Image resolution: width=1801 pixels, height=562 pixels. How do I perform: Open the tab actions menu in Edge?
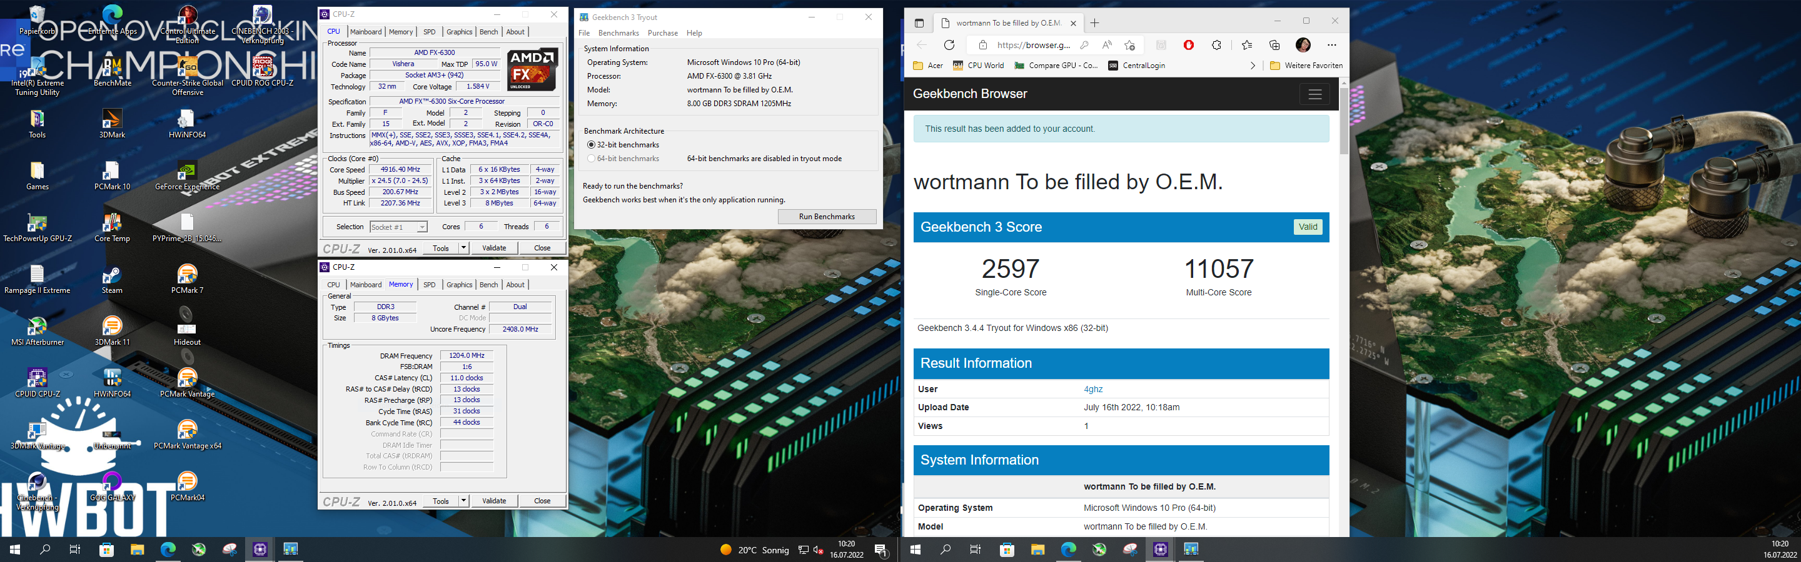pos(919,23)
